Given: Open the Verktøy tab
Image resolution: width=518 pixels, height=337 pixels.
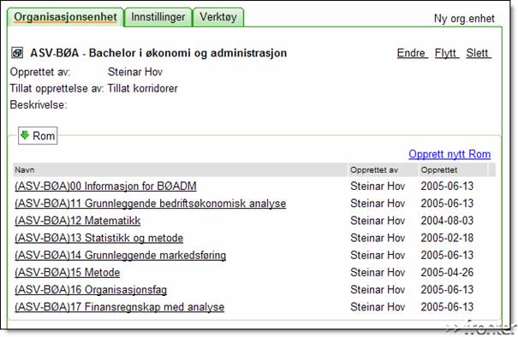Looking at the screenshot, I should pyautogui.click(x=218, y=17).
